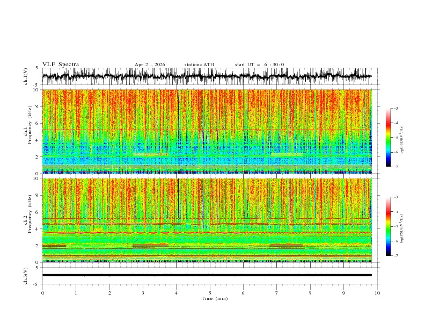Click the "9" tick on the time axis
This screenshot has width=425, height=329.
click(343, 293)
